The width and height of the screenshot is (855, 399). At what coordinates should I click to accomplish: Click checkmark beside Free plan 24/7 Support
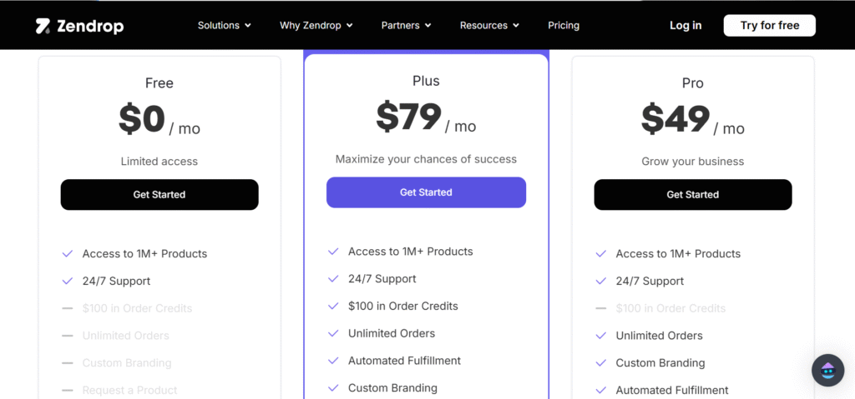(67, 281)
